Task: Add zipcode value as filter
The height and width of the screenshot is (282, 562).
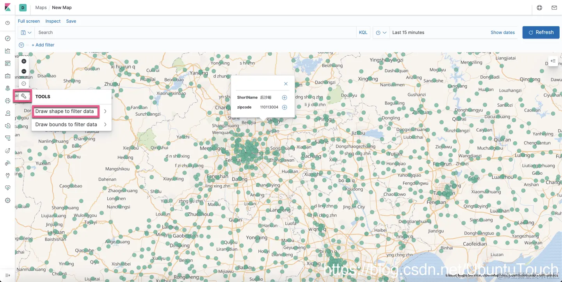Action: coord(285,107)
